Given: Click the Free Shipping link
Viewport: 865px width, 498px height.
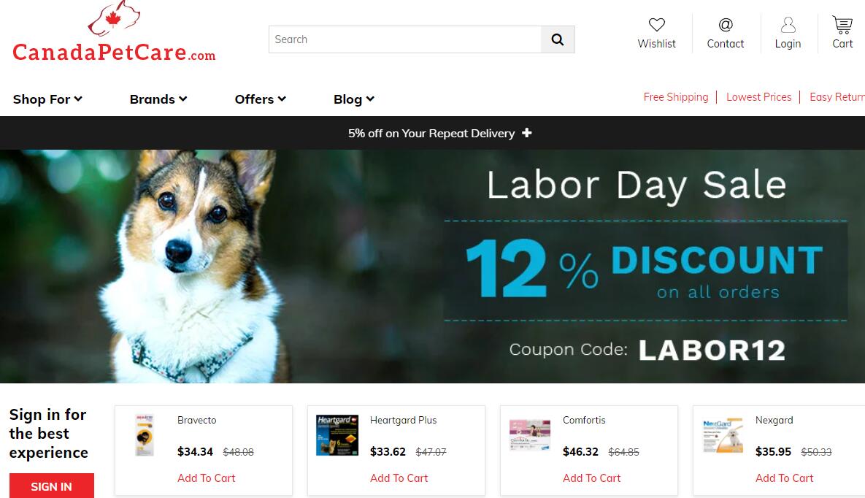Looking at the screenshot, I should (x=676, y=97).
